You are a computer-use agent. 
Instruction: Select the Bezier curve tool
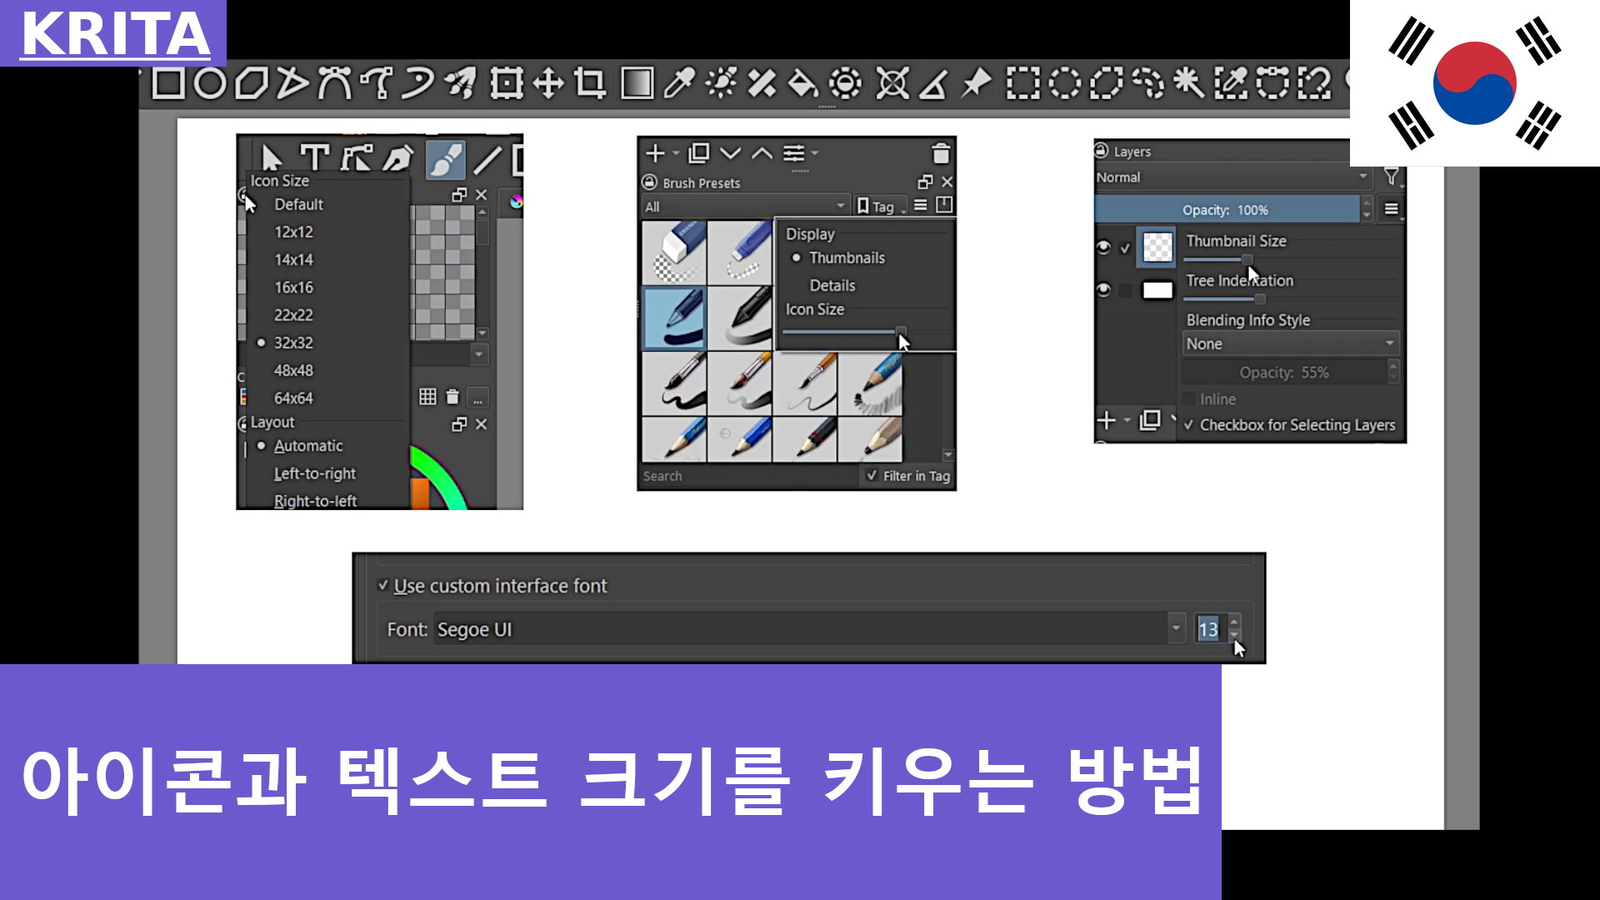(x=335, y=83)
